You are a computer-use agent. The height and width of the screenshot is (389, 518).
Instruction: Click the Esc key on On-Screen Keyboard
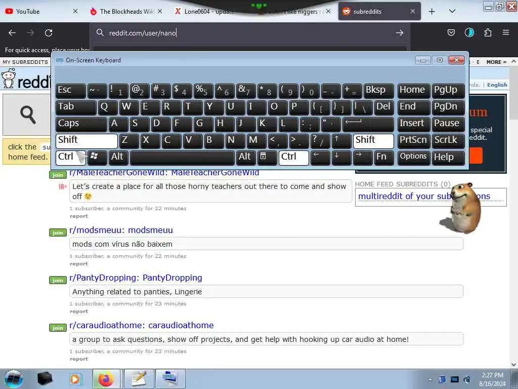71,91
